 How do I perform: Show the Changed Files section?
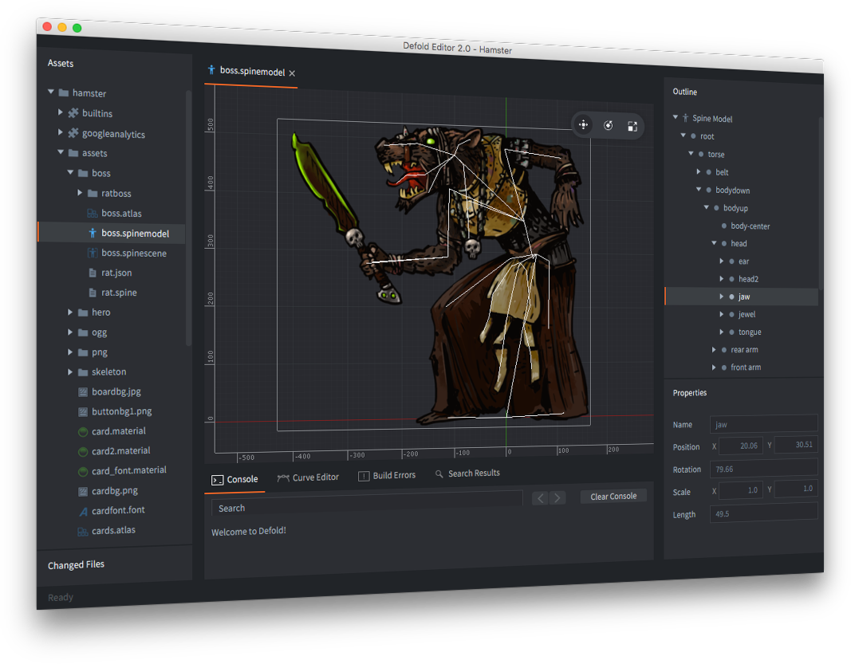(x=76, y=564)
